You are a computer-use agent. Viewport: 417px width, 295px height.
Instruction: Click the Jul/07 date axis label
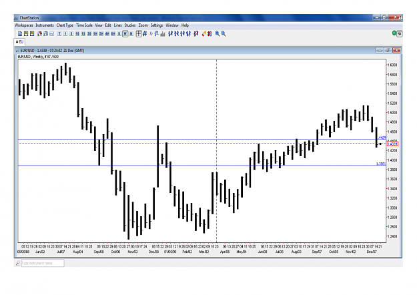point(61,252)
